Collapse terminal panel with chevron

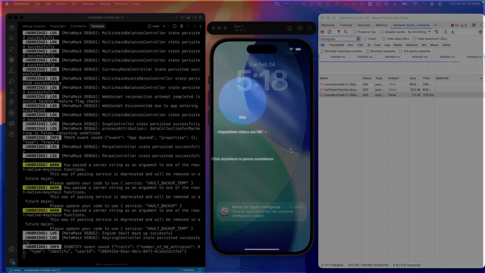coord(195,26)
